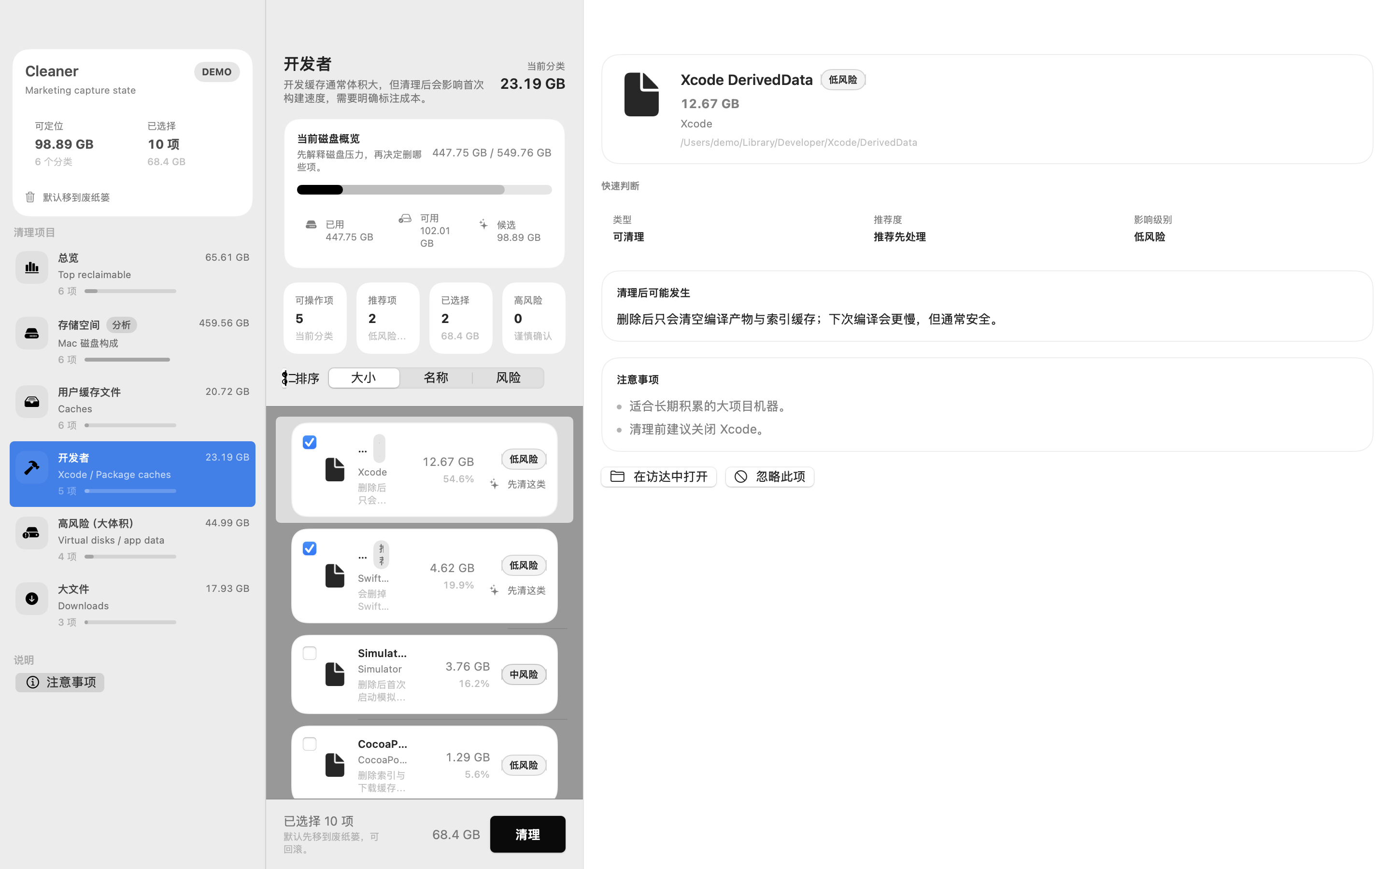The height and width of the screenshot is (869, 1391).
Task: Click 低风险 badge beside Xcode DerivedData title
Action: [x=843, y=79]
